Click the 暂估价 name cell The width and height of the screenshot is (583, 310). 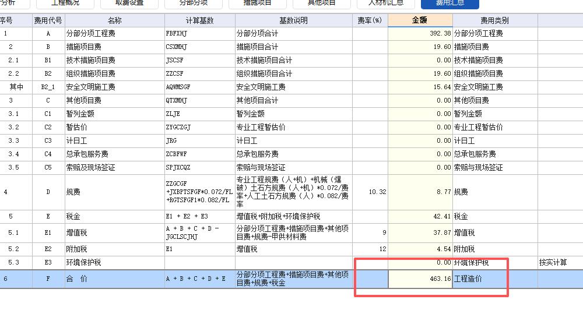114,127
